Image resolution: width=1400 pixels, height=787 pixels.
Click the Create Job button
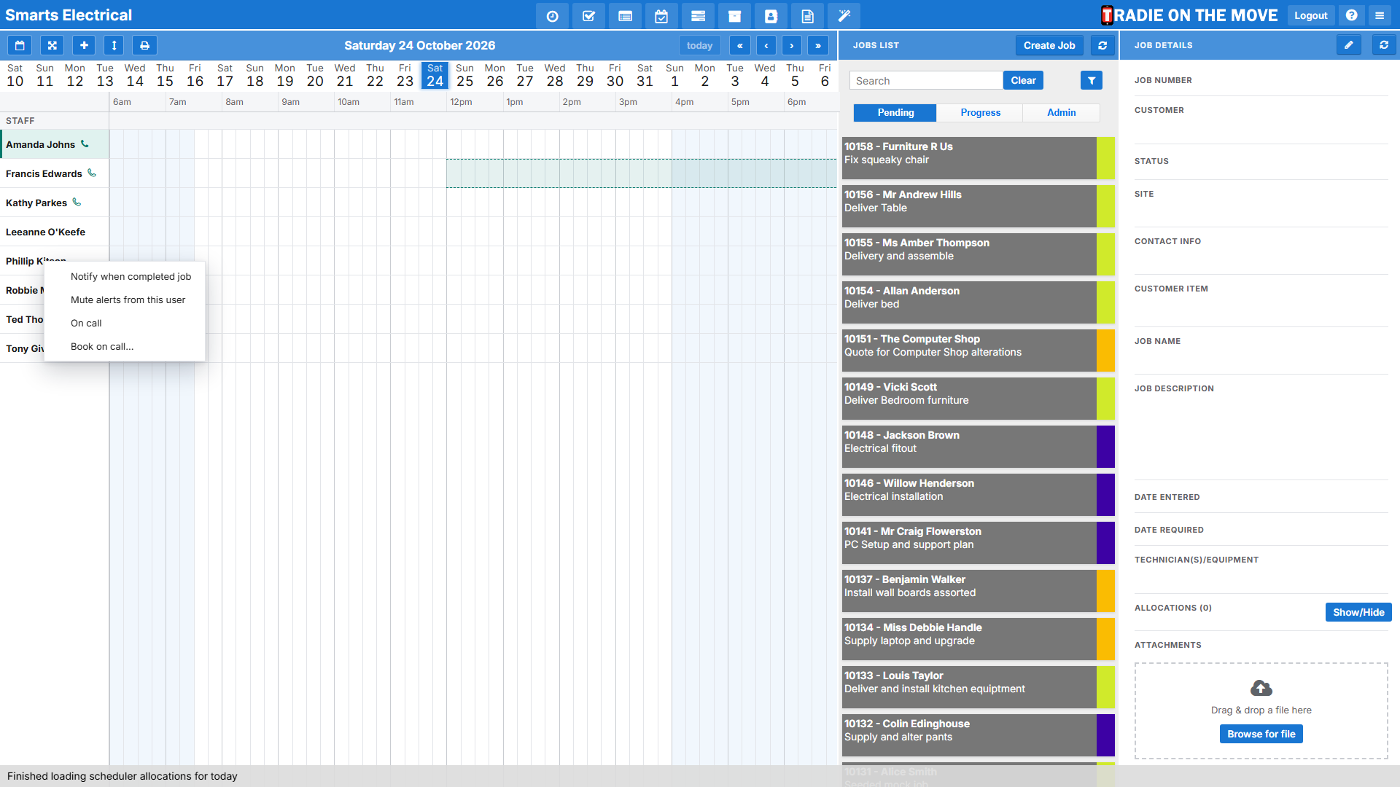click(x=1049, y=45)
